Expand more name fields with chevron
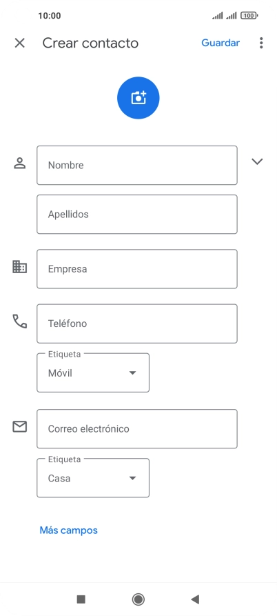The height and width of the screenshot is (616, 277). (257, 161)
